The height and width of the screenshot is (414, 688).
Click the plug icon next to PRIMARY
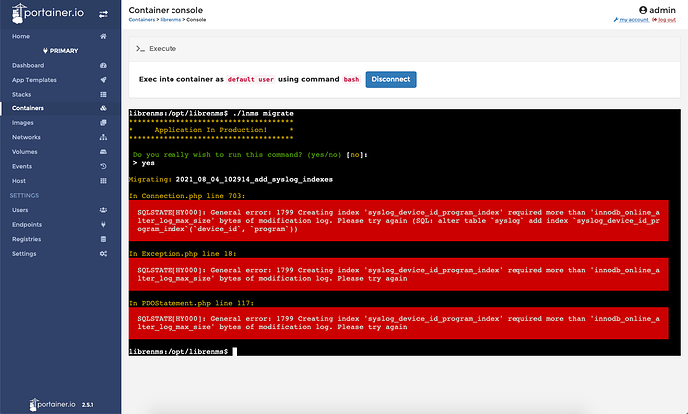[45, 51]
